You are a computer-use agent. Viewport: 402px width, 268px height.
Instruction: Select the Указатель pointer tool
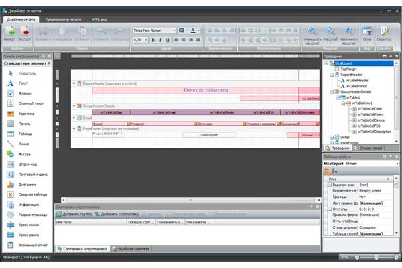(27, 73)
